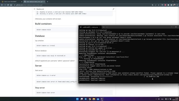Click the Start server label
Image resolution: width=179 pixels, height=101 pixels.
click(x=39, y=70)
